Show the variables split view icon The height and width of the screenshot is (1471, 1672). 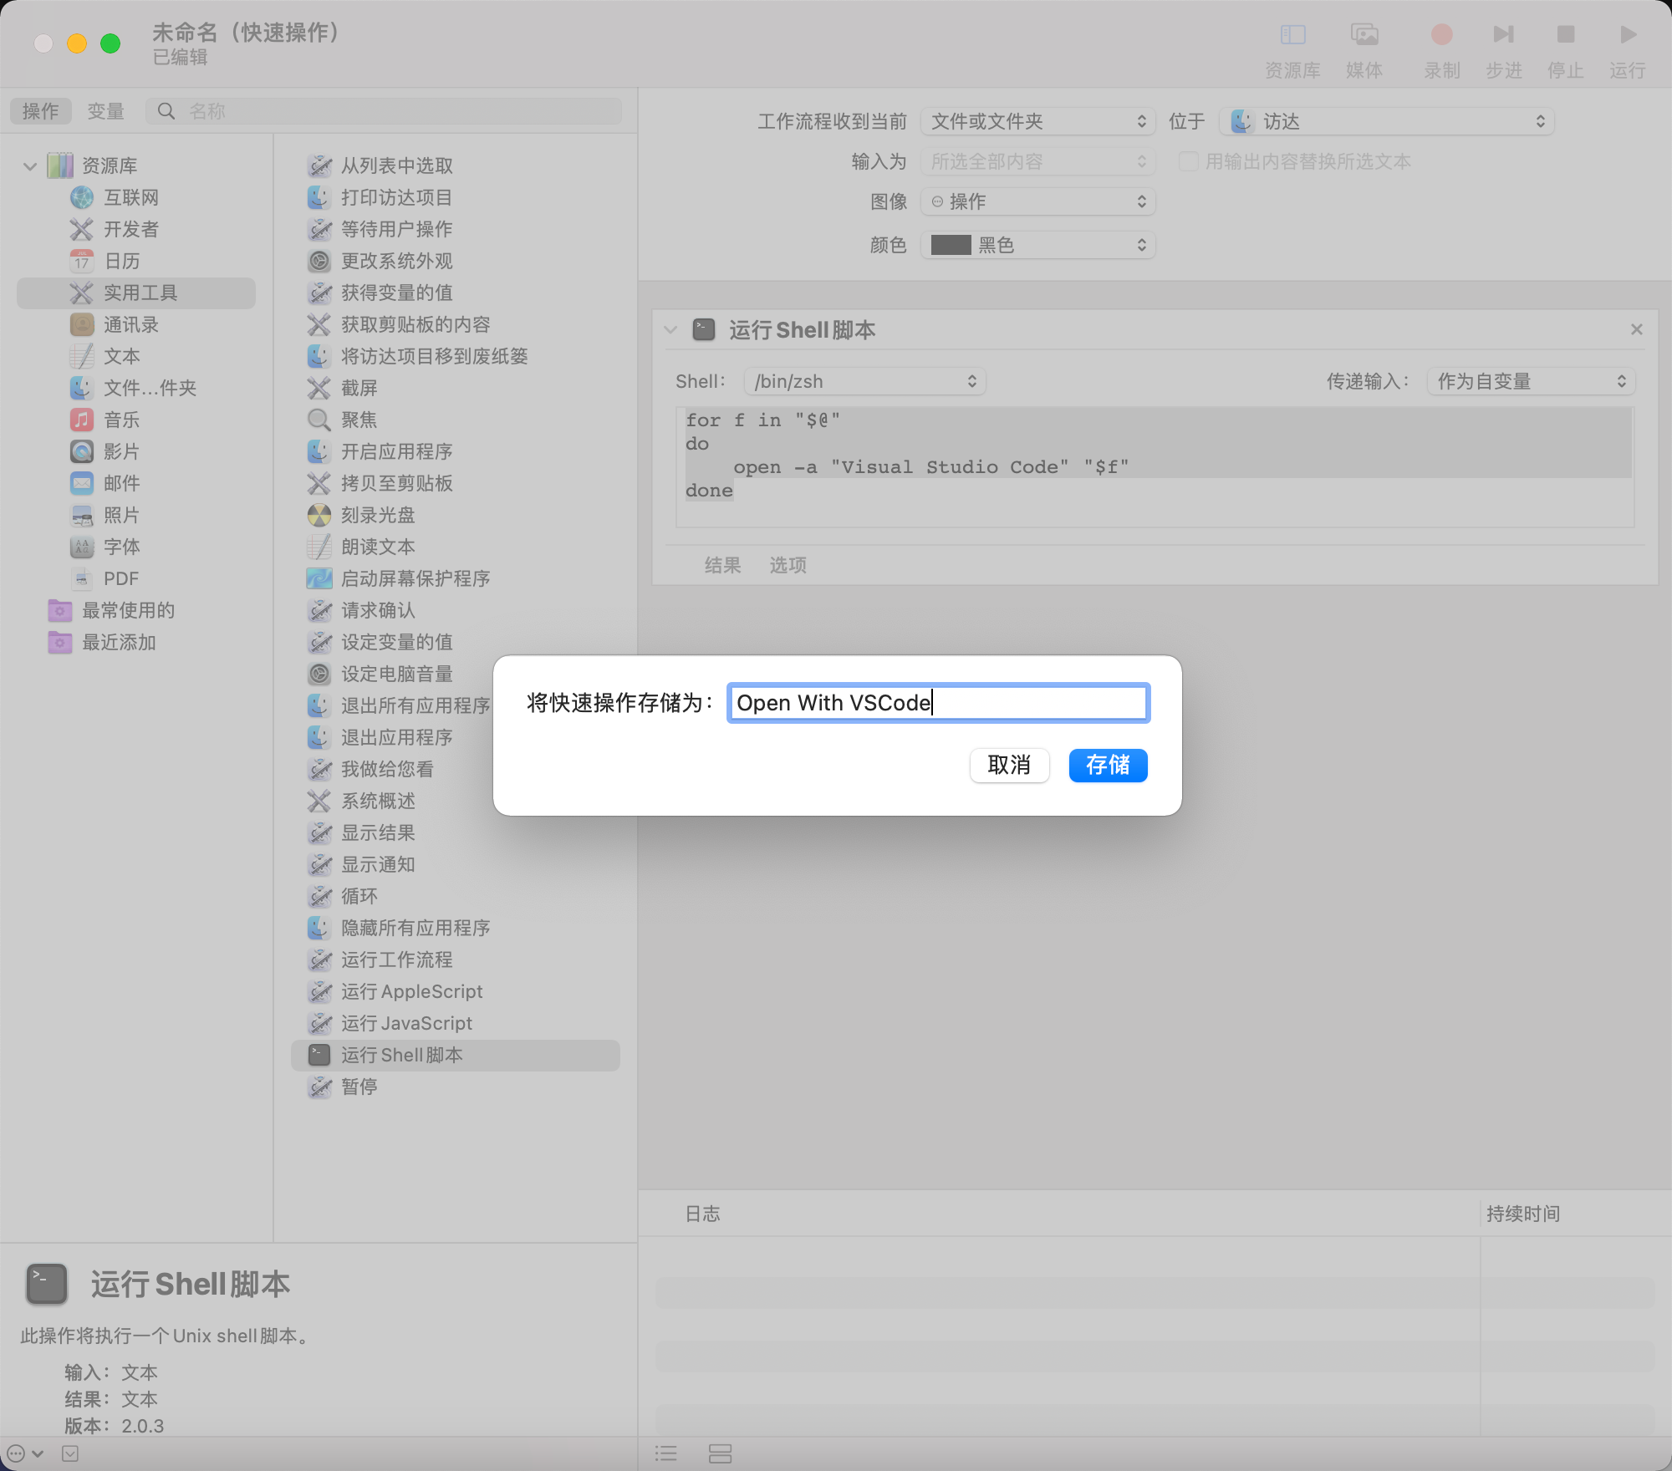(x=720, y=1454)
